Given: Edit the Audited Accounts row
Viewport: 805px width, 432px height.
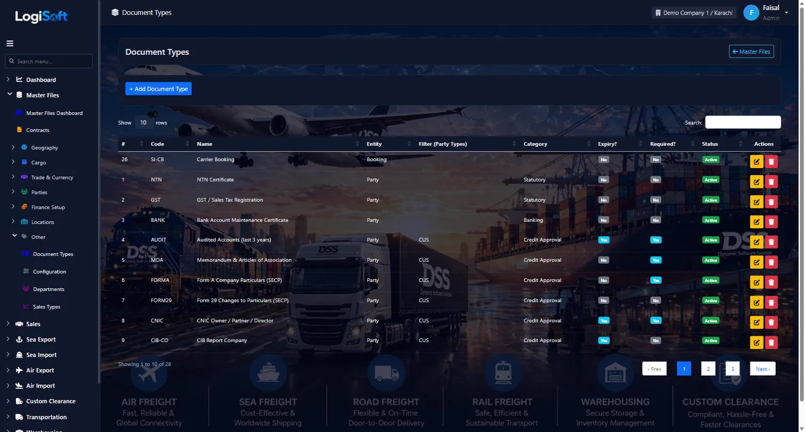Looking at the screenshot, I should click(x=756, y=242).
